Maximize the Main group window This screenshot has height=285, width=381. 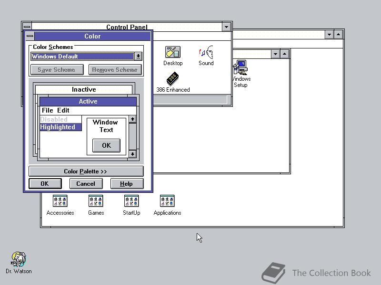point(284,54)
